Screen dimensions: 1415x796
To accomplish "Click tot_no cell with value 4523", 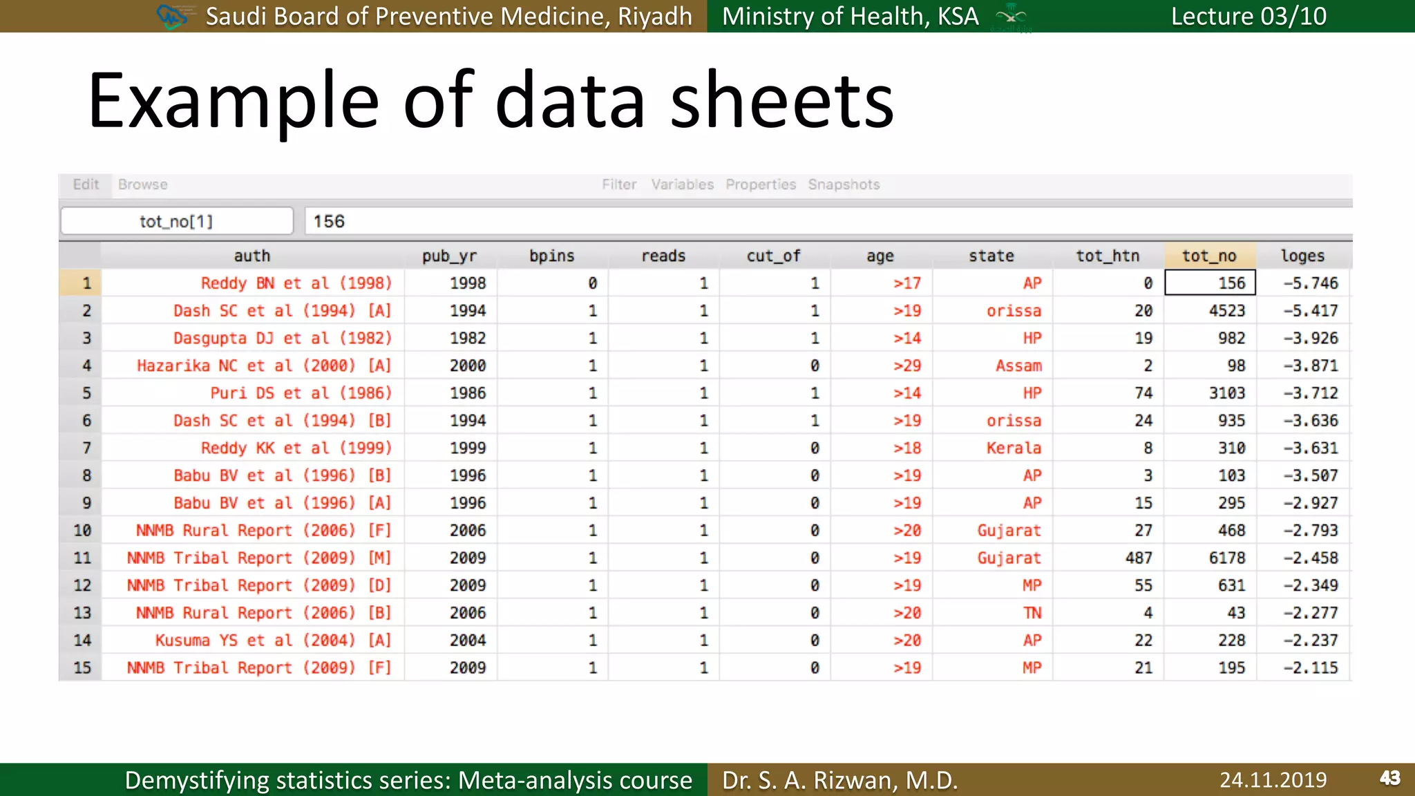I will pyautogui.click(x=1210, y=310).
